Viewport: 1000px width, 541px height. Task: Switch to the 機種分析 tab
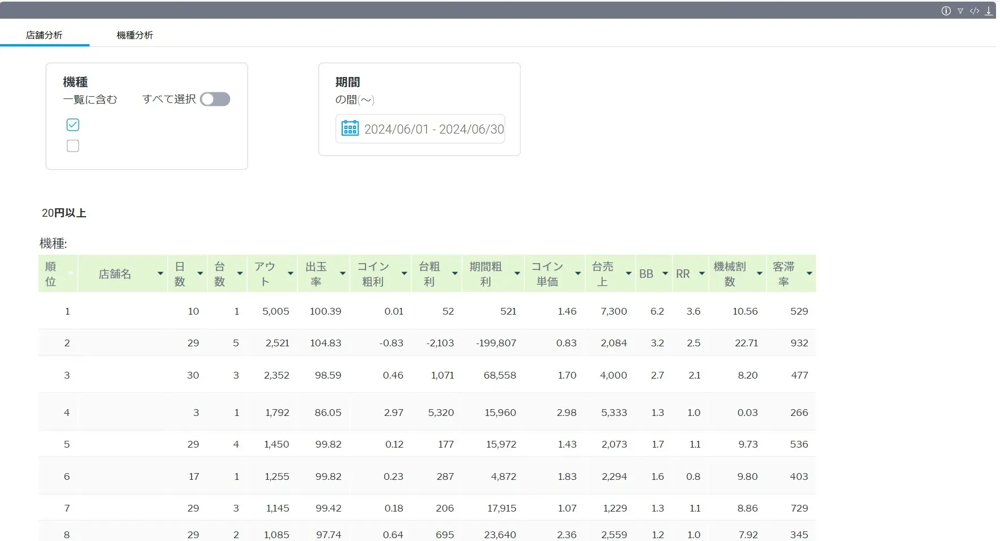tap(135, 35)
